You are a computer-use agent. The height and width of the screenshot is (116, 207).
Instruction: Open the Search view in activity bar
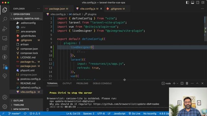pyautogui.click(x=5, y=19)
